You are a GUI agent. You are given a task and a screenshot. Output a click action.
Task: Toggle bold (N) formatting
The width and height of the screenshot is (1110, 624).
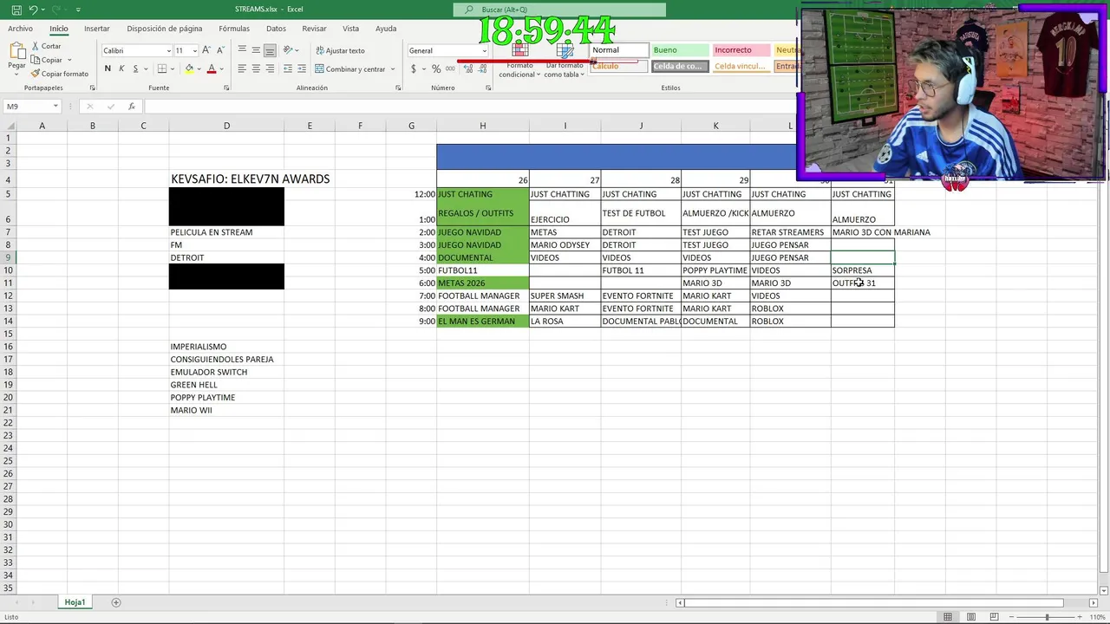(x=108, y=68)
